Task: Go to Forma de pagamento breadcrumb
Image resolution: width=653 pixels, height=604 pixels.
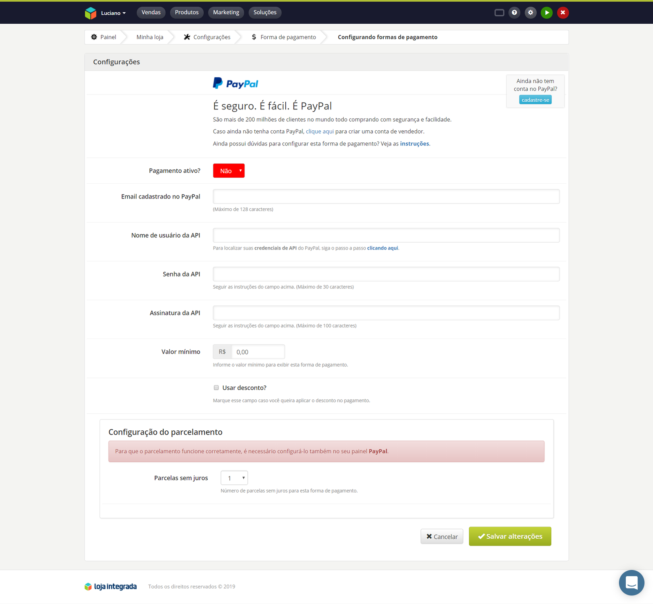Action: 288,37
